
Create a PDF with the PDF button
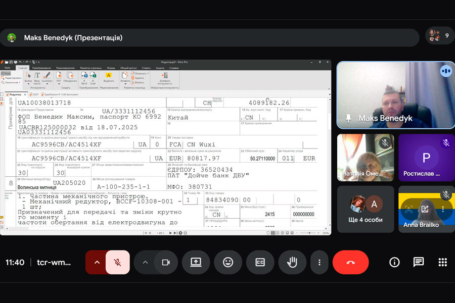pos(59,78)
